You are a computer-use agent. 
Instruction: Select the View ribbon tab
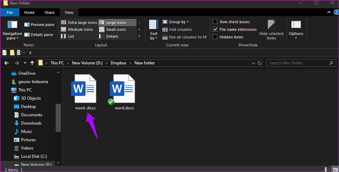coord(69,12)
